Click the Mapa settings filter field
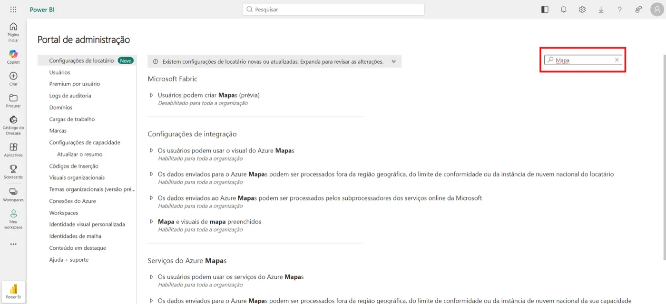Viewport: 666px width, 304px height. coord(583,60)
